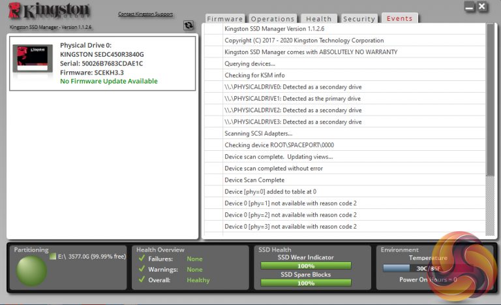
Task: Click the 'Healthy' overall status value
Action: pyautogui.click(x=198, y=280)
